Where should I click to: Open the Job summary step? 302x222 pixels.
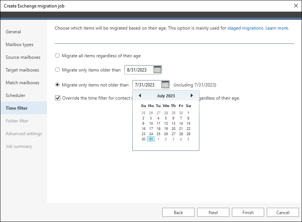coord(19,146)
